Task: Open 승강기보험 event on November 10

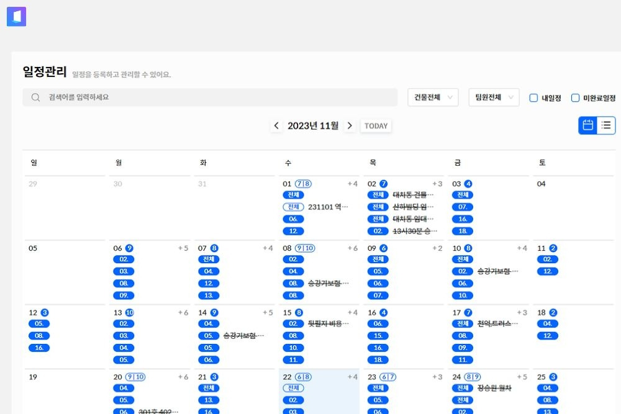Action: (497, 271)
